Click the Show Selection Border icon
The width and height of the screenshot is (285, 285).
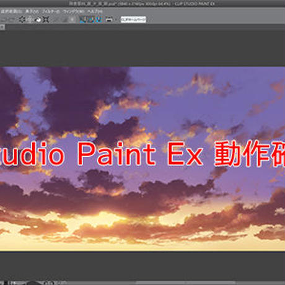(72, 20)
